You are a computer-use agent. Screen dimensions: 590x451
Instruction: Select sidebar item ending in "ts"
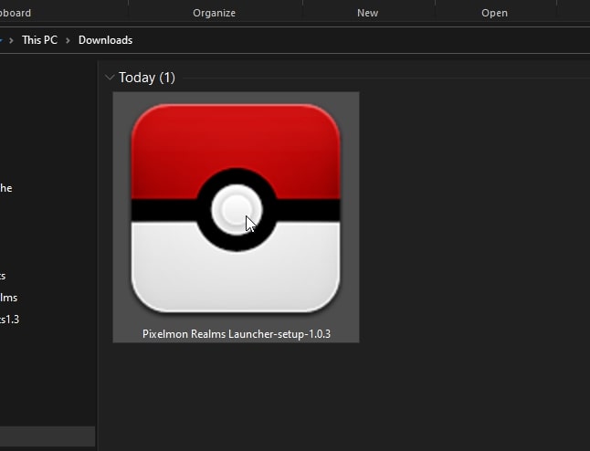pos(4,276)
